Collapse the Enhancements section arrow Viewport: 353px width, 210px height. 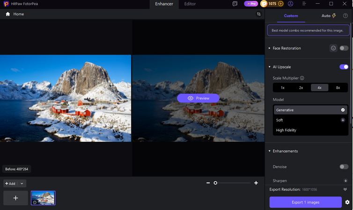(x=269, y=151)
